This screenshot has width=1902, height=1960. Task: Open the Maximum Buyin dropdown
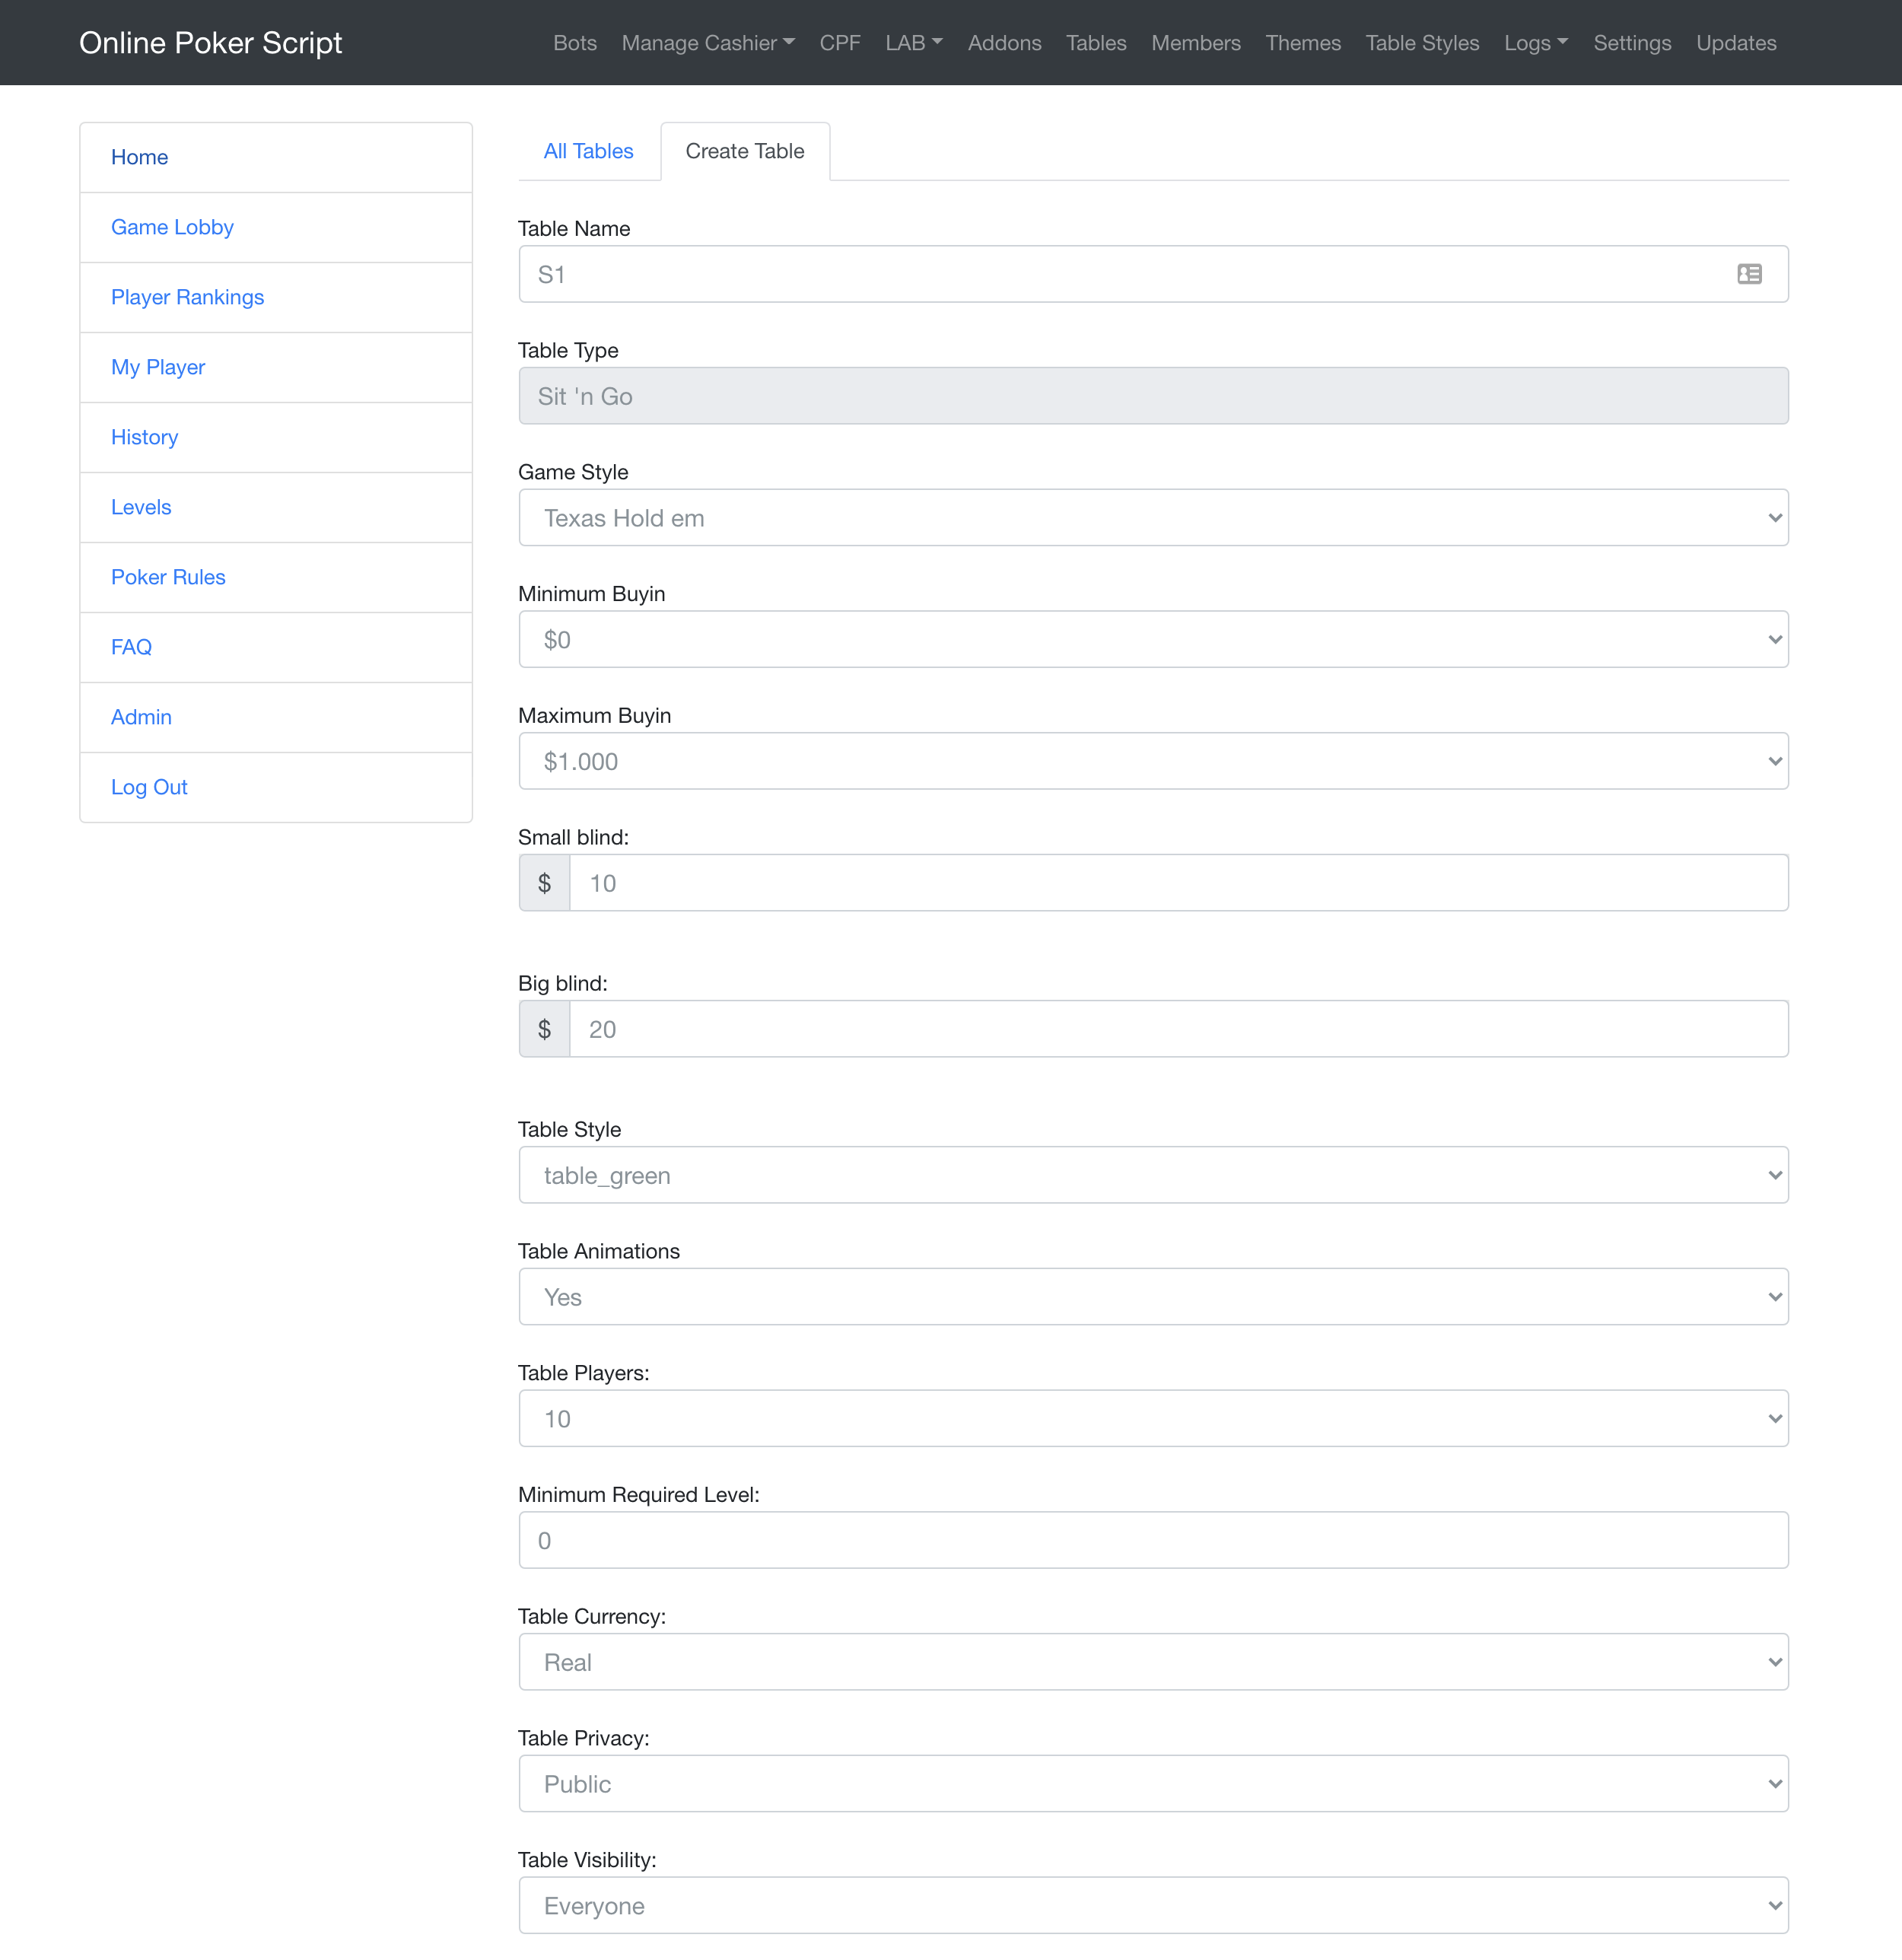click(x=1152, y=762)
